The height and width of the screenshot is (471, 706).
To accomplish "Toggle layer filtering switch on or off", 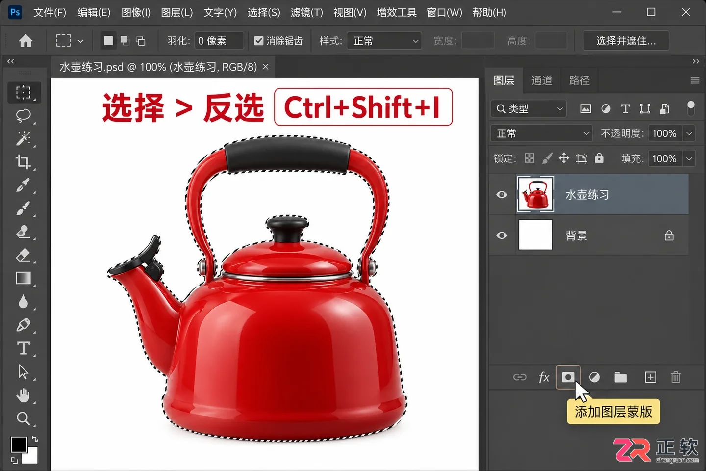I will (691, 108).
